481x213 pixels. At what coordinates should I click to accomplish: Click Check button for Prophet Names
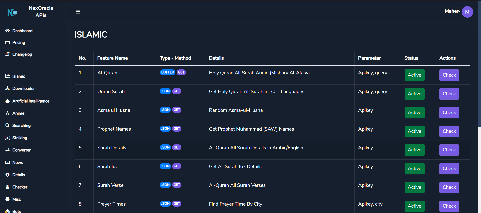tap(449, 131)
